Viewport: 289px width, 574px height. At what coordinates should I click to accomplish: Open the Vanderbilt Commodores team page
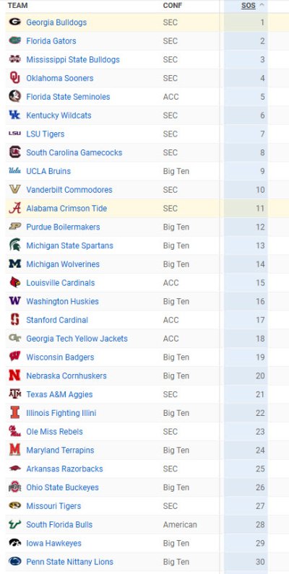pyautogui.click(x=69, y=190)
